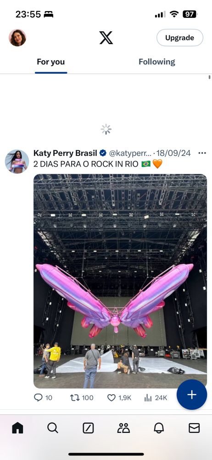Open the Communities people icon

tap(123, 428)
